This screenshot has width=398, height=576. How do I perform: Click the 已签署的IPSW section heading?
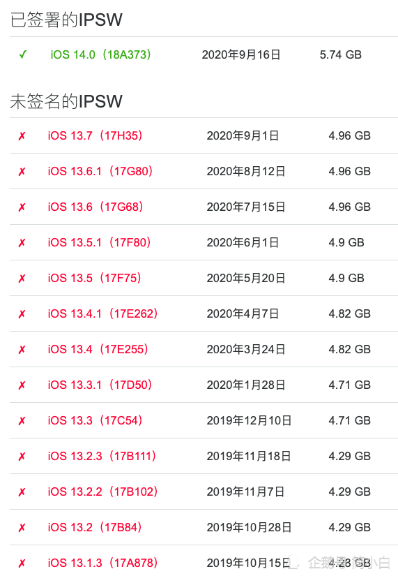(66, 20)
